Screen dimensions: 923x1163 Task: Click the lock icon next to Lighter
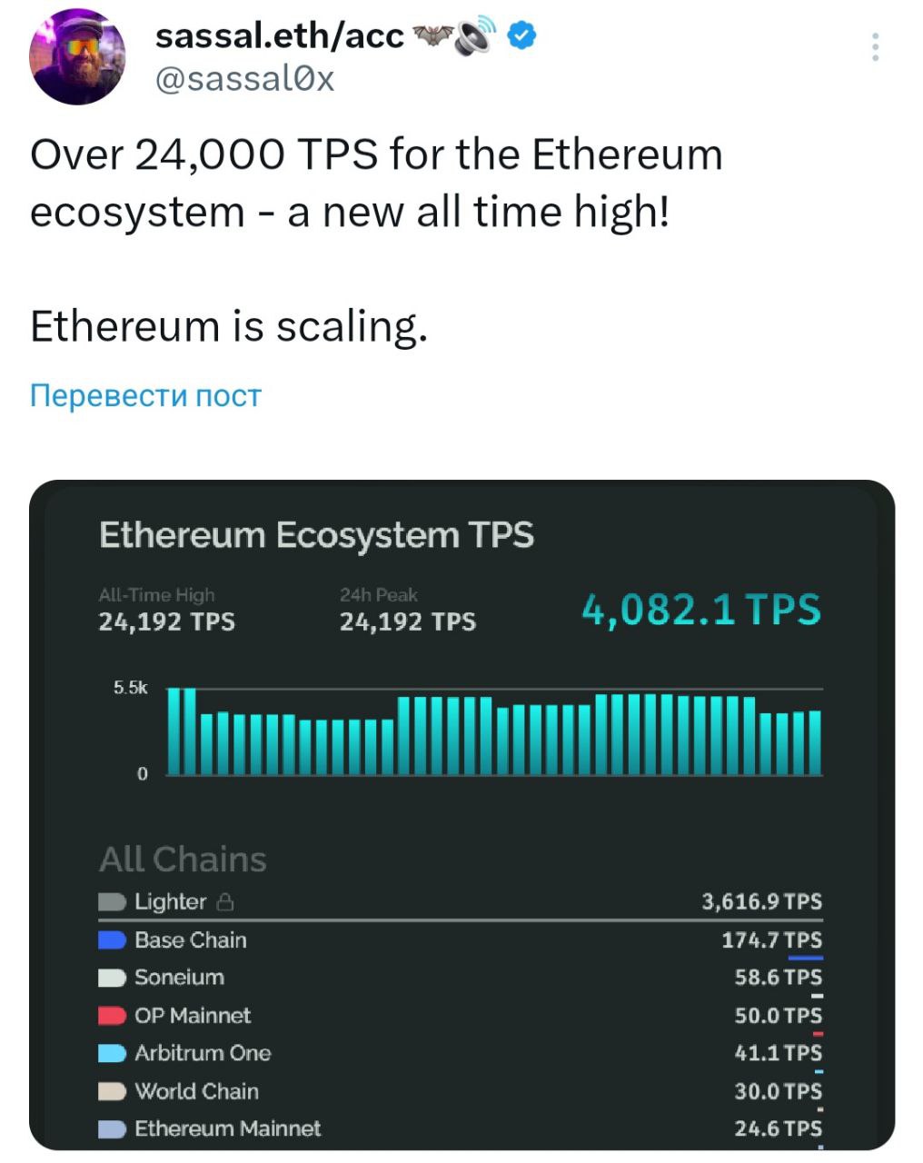tap(226, 902)
